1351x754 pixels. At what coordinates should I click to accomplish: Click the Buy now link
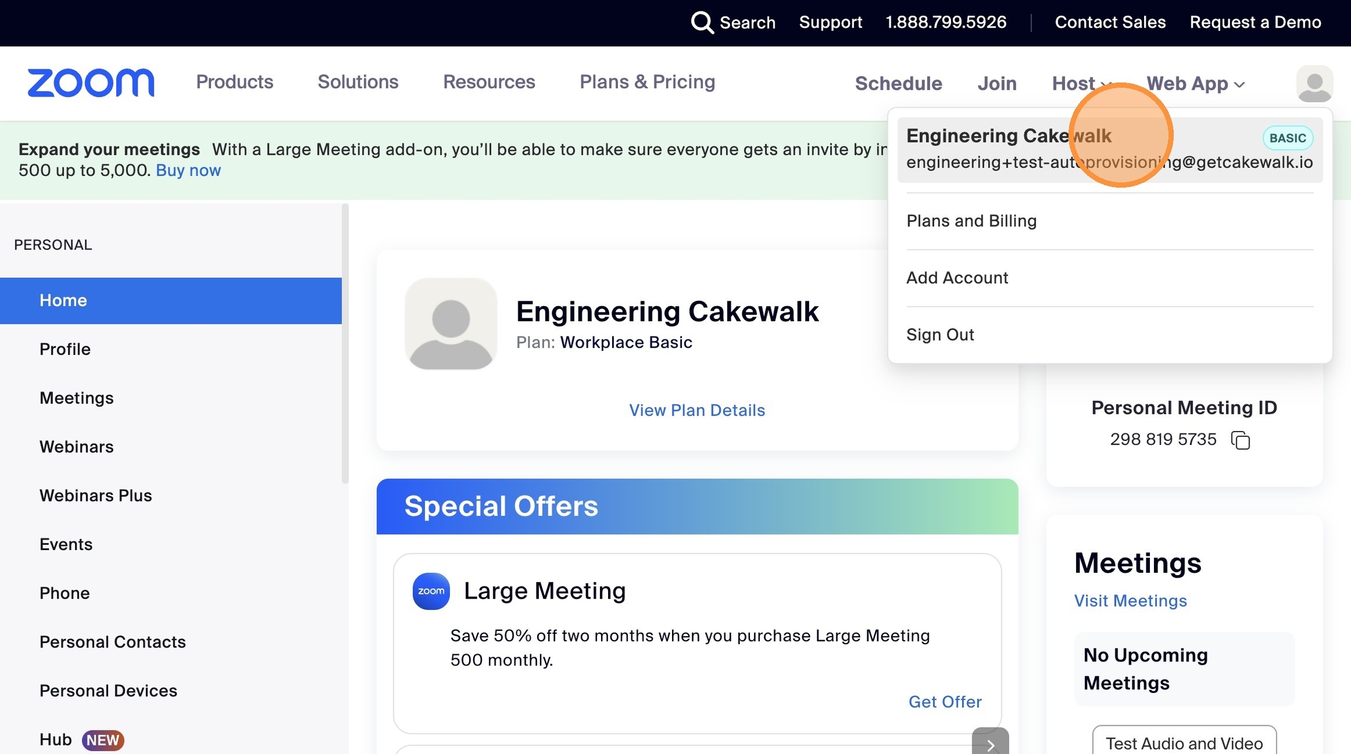coord(188,170)
